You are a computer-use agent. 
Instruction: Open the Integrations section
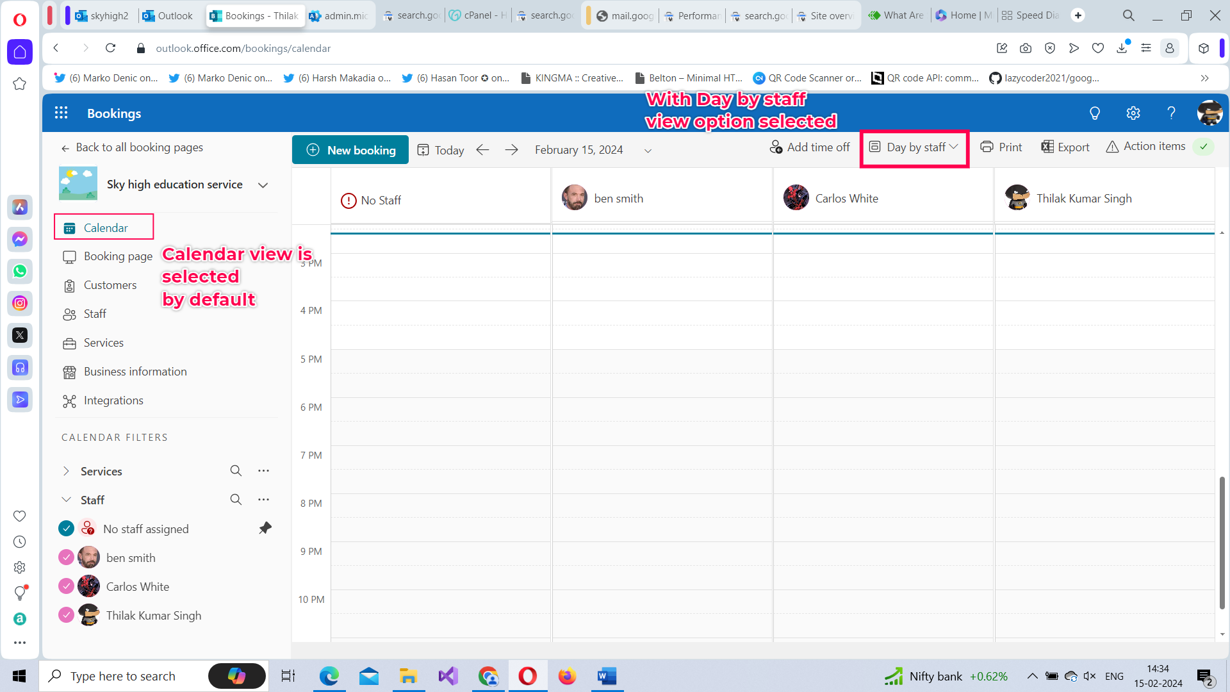113,400
